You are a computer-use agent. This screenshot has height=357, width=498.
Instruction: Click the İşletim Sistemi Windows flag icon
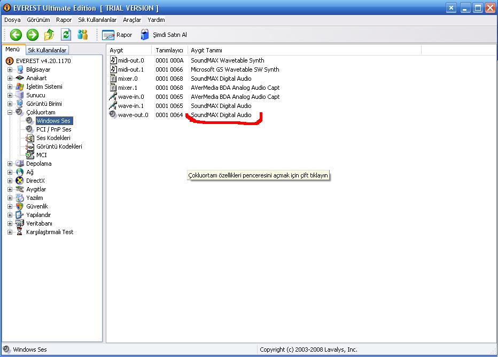(x=20, y=87)
